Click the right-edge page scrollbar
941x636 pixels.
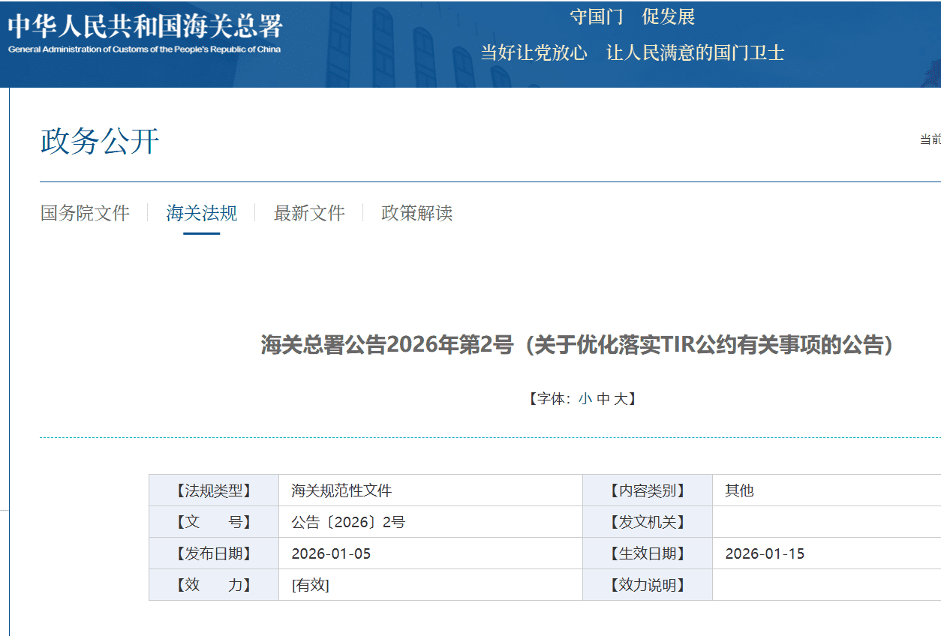(x=936, y=318)
